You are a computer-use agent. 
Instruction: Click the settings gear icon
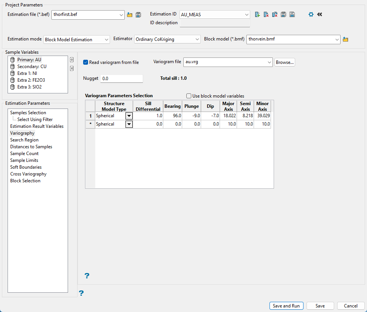(x=311, y=15)
